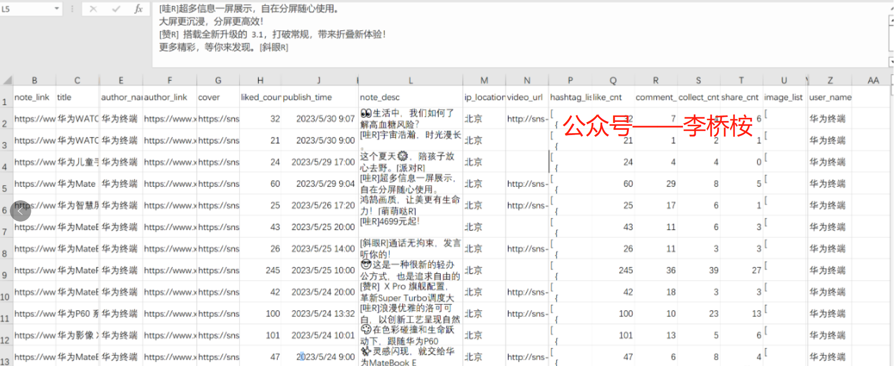Click the title cell "华为智慧" in row 6
Viewport: 894px width, 366px height.
click(x=77, y=205)
